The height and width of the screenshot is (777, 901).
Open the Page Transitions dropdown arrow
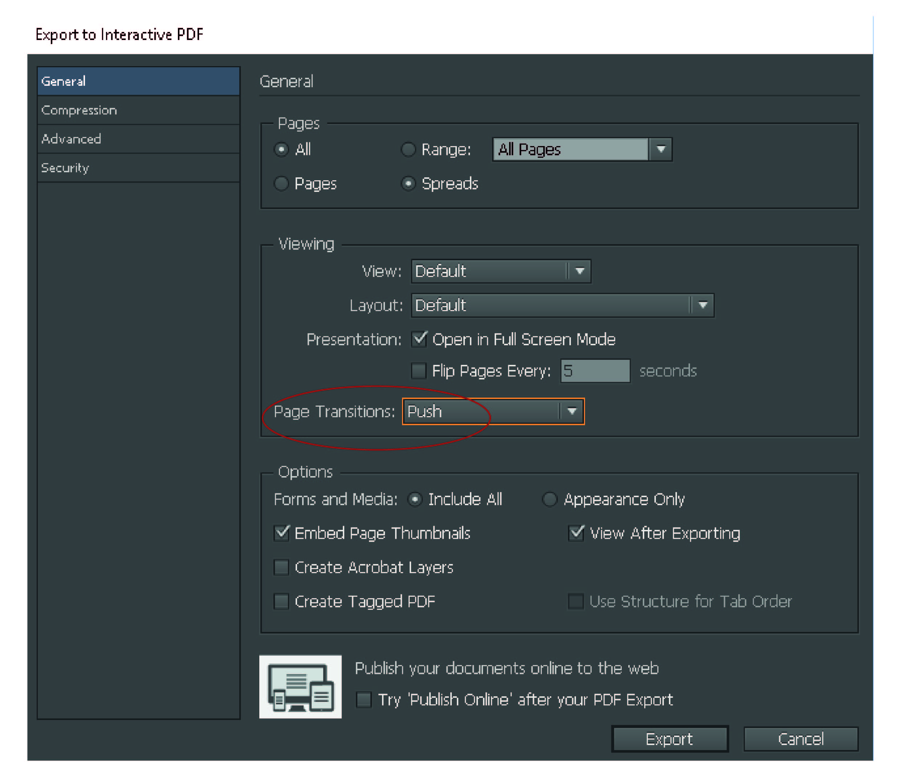click(571, 411)
